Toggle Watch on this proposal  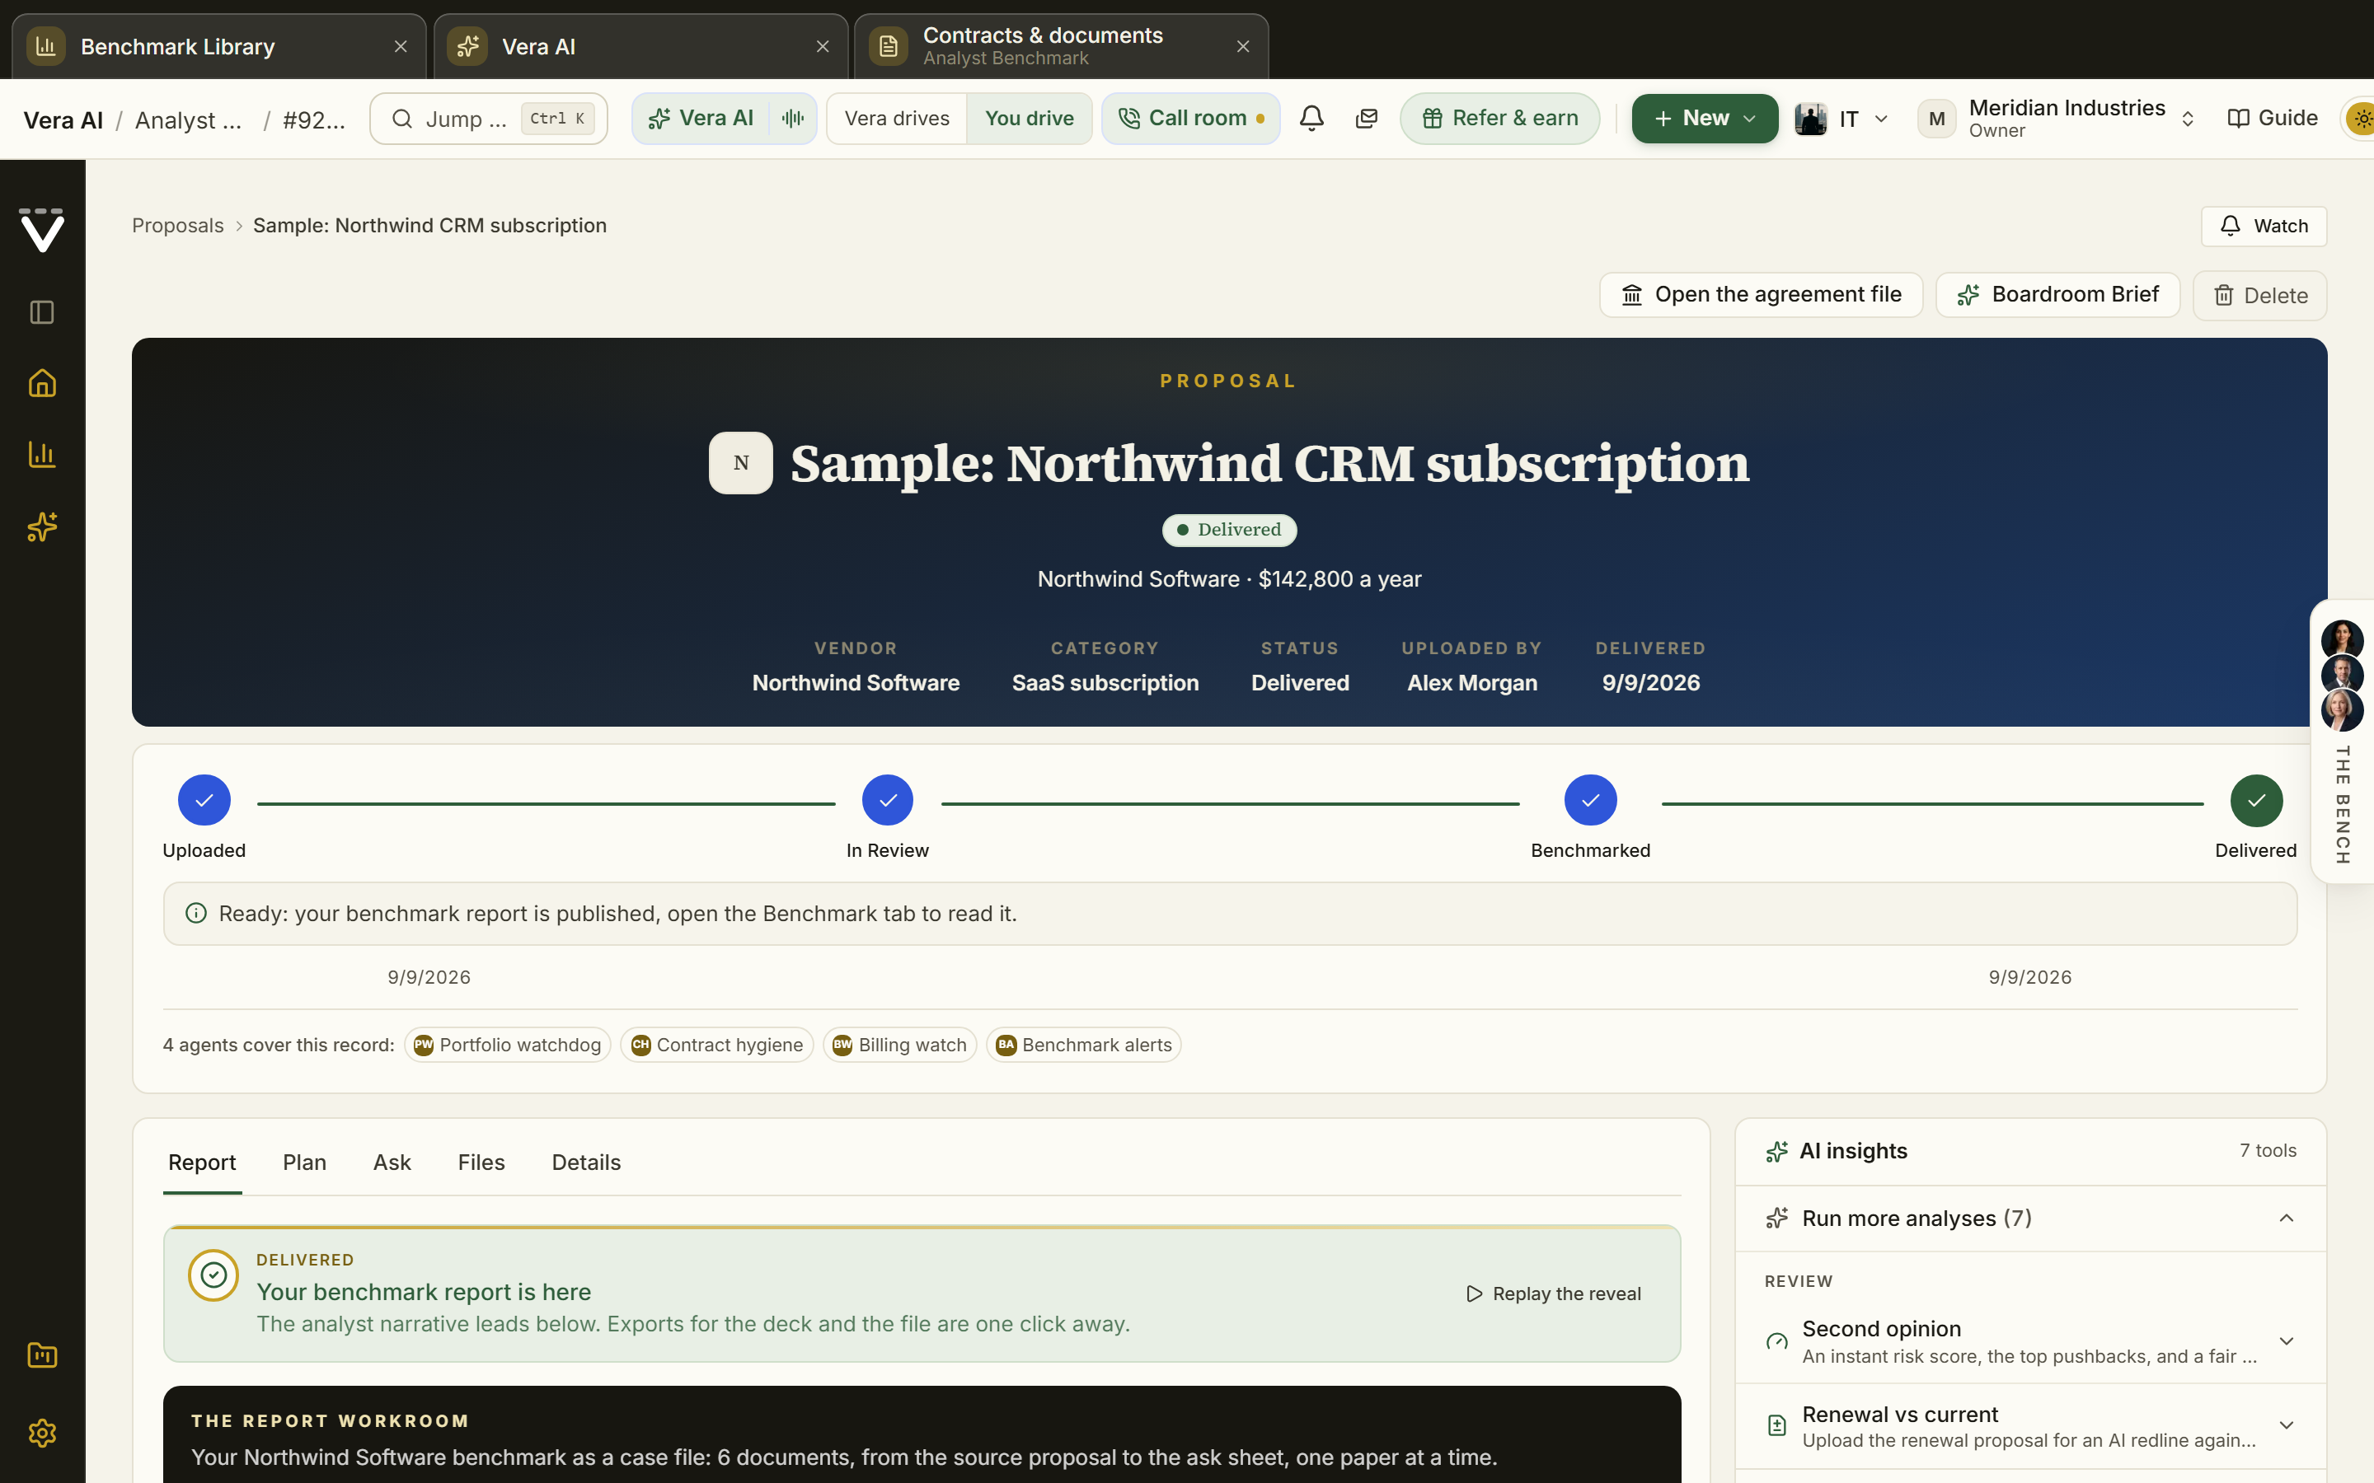[2264, 226]
